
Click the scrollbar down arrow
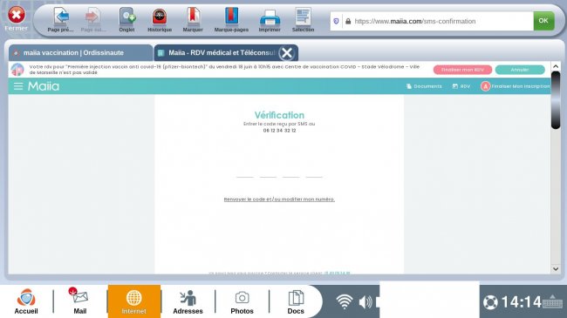click(x=556, y=269)
